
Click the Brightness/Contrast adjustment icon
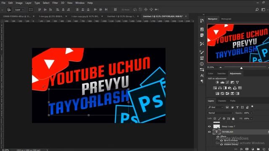(217, 82)
